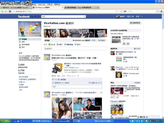Expand the hidden system tray icons

[130, 121]
